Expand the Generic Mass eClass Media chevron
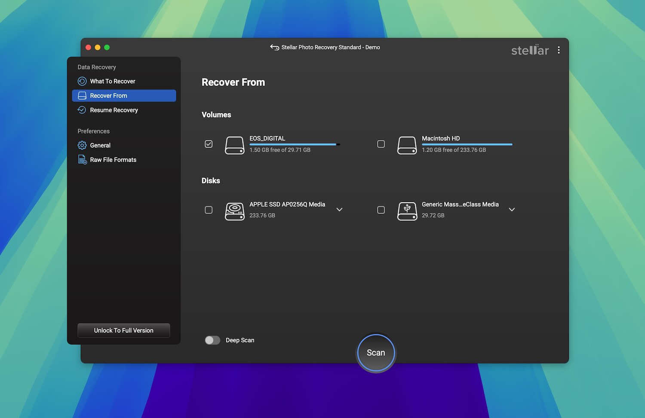This screenshot has width=645, height=418. [512, 210]
